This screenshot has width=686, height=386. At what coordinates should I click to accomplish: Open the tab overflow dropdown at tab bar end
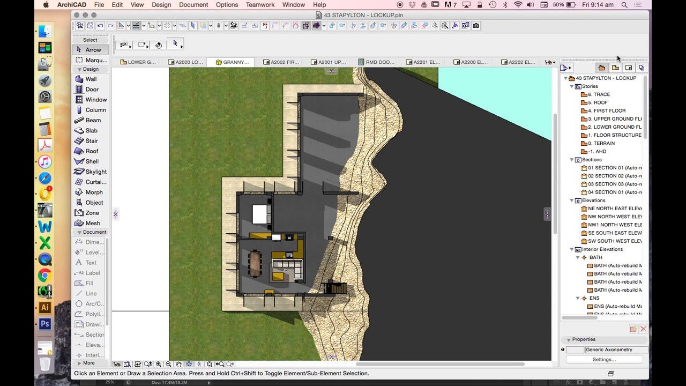(x=550, y=62)
